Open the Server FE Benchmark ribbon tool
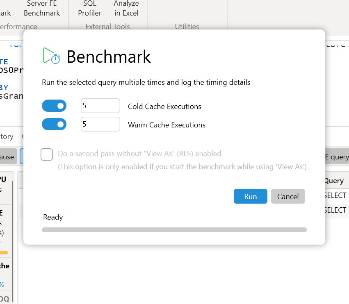 click(42, 8)
